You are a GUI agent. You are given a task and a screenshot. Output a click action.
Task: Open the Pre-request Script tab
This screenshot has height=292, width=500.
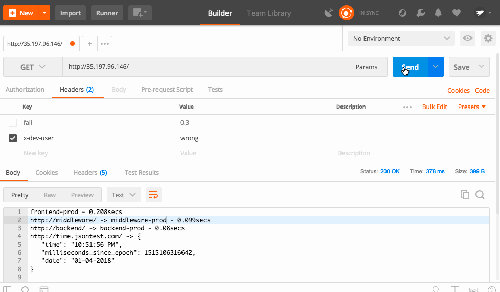point(167,90)
